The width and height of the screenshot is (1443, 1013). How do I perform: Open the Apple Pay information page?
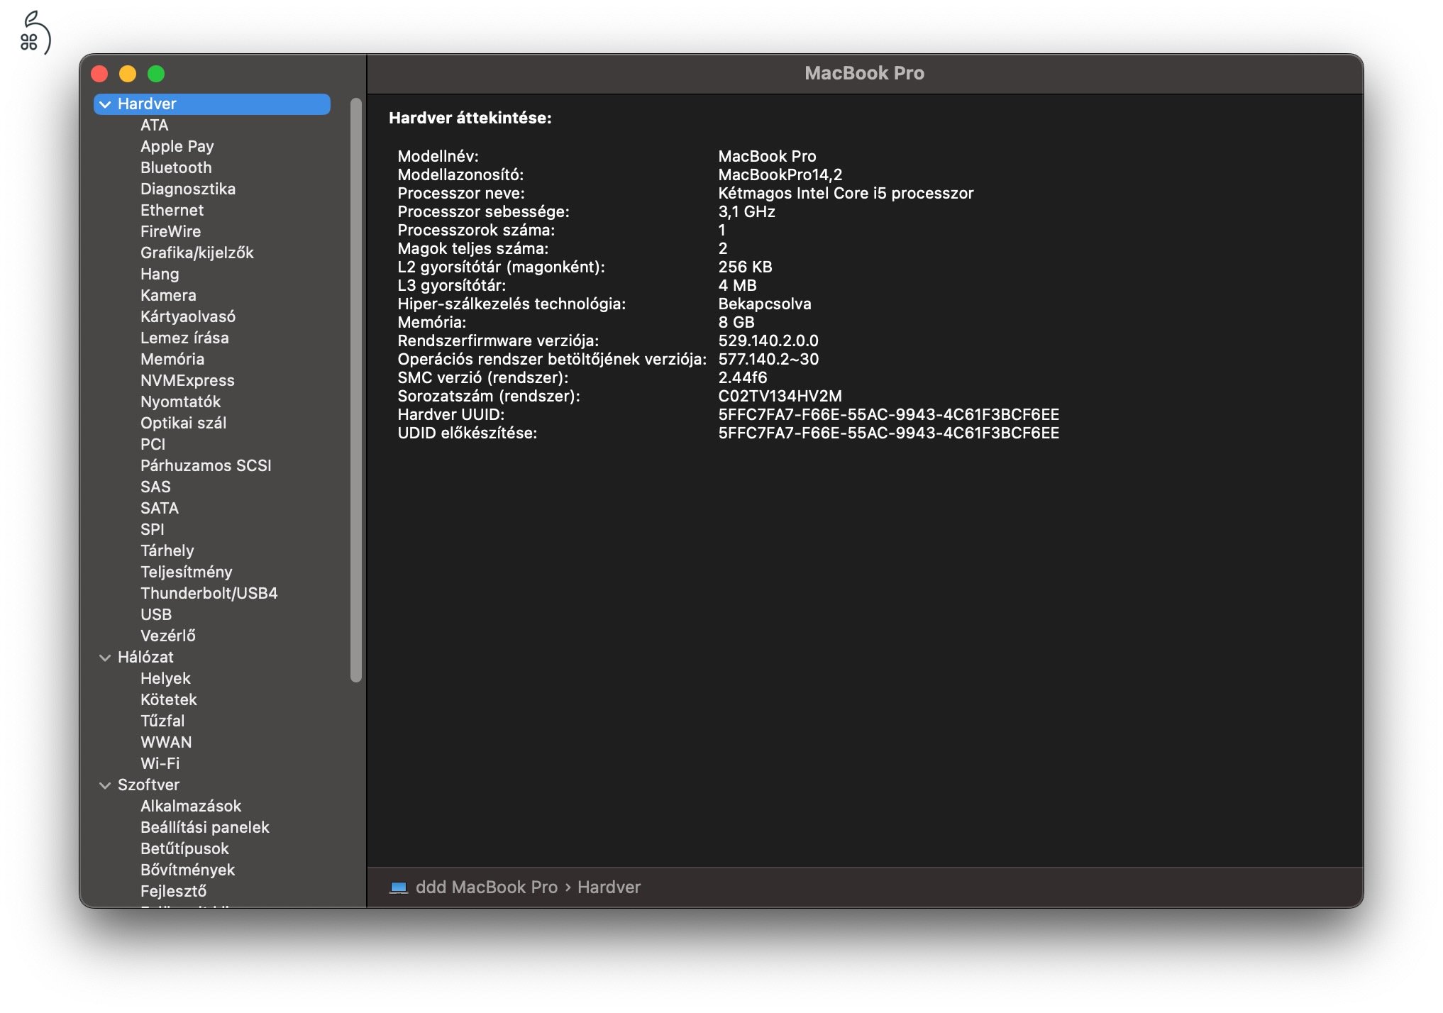tap(177, 146)
